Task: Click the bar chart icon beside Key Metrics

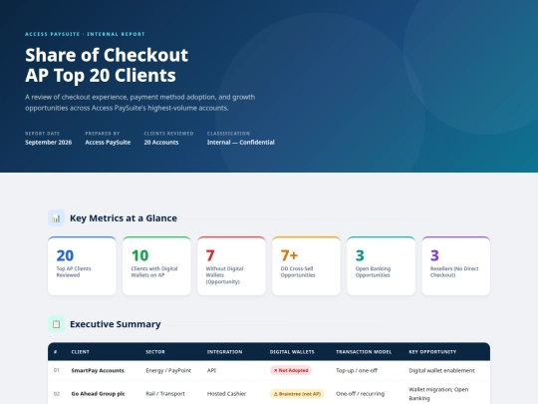Action: coord(56,218)
